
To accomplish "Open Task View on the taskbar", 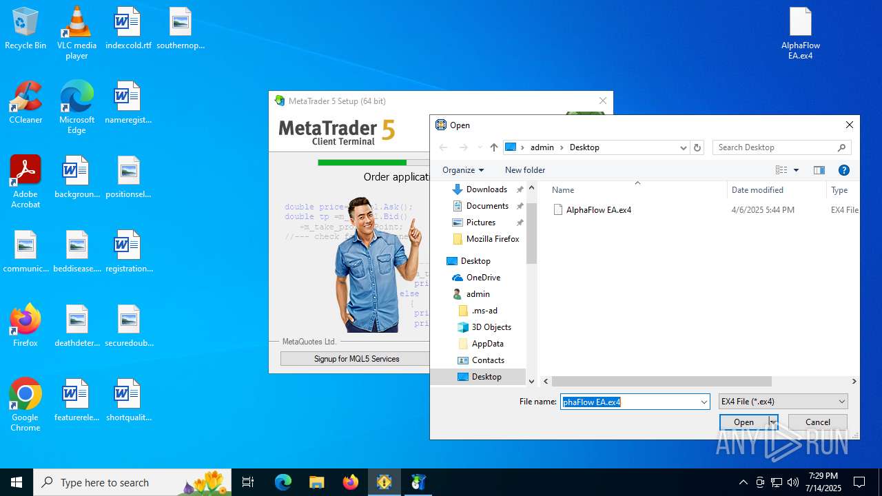I will coord(249,482).
